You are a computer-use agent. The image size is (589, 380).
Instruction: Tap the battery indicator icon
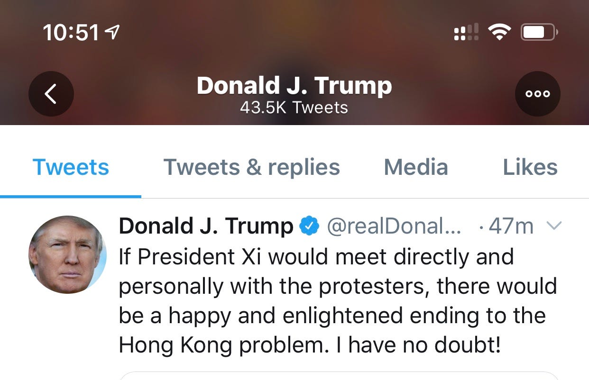click(540, 32)
